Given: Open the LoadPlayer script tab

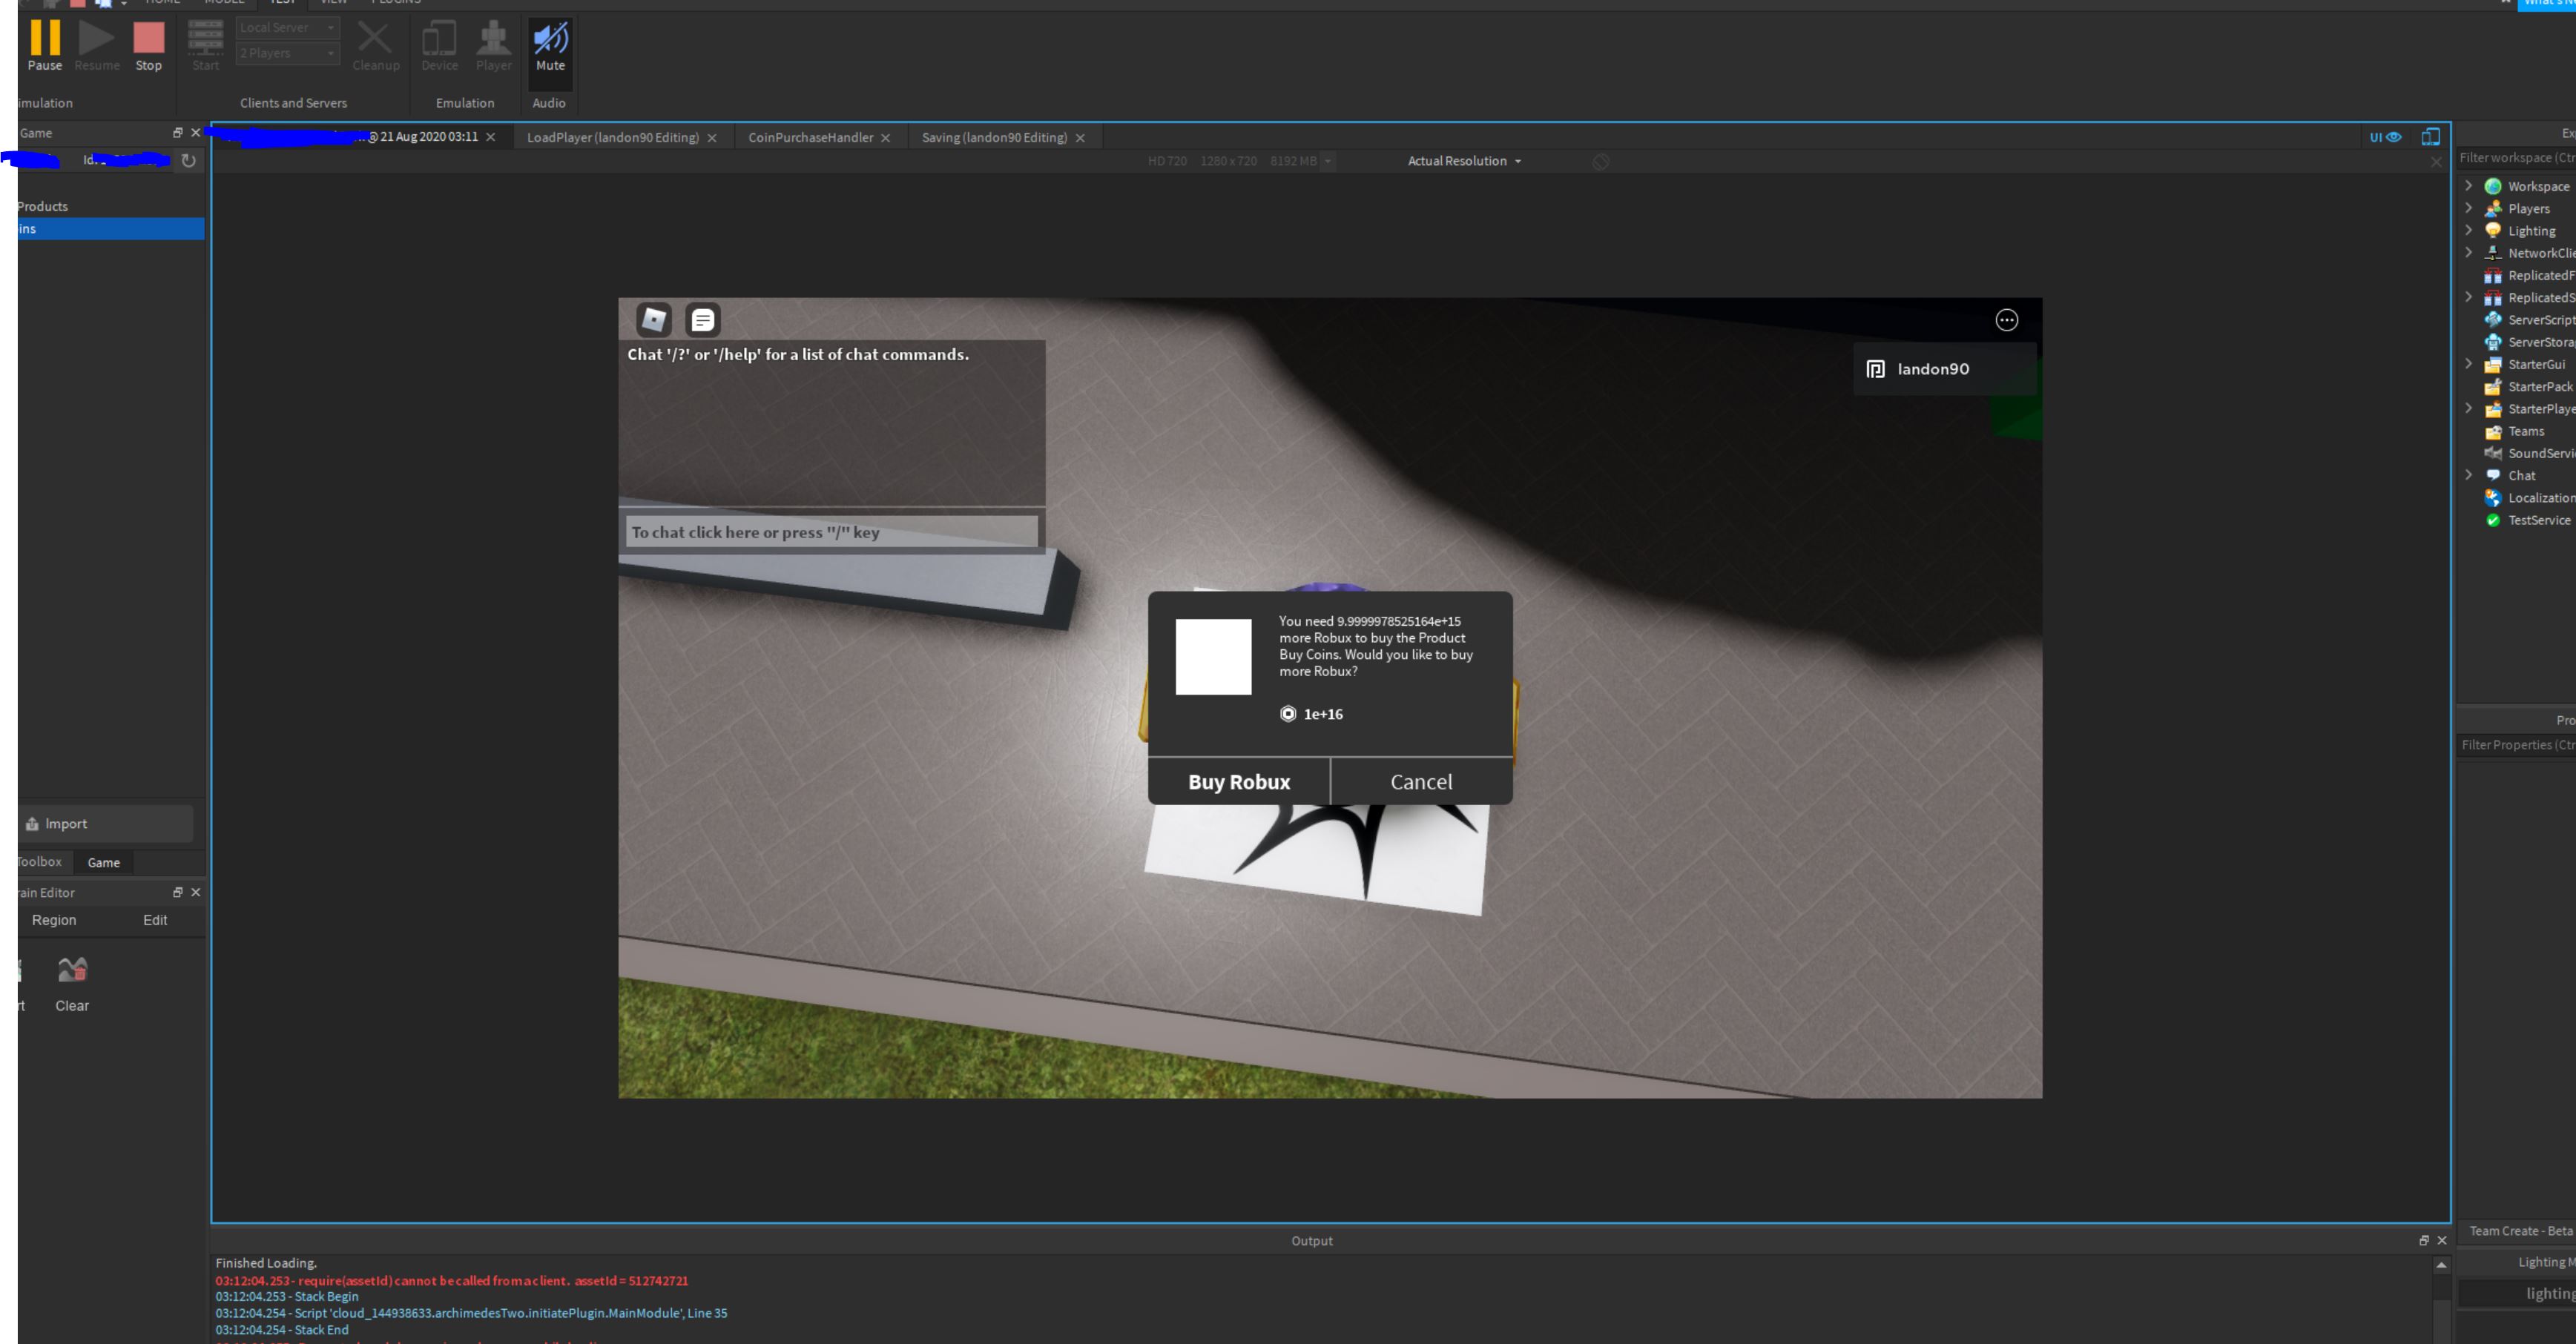Looking at the screenshot, I should point(612,138).
